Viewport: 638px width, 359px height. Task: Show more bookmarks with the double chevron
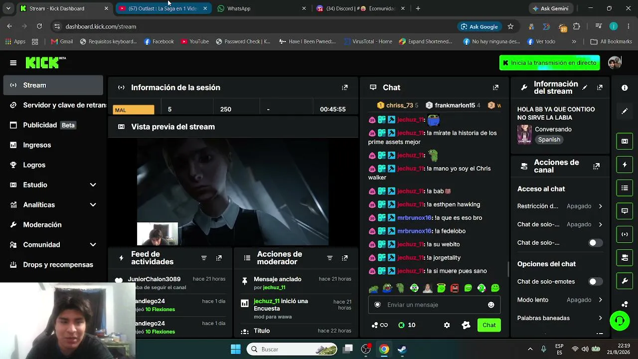574,42
